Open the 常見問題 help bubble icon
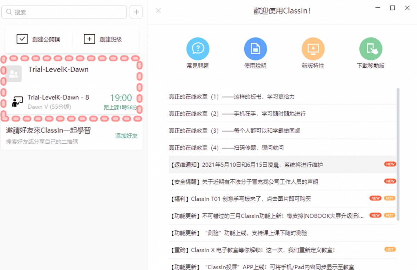 (x=198, y=48)
